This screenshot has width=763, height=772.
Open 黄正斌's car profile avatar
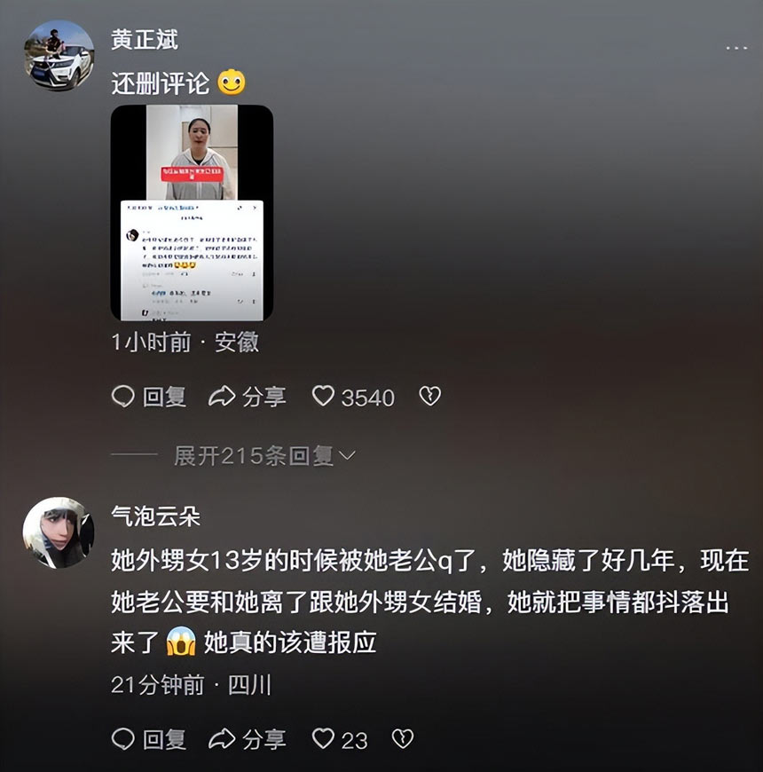(x=59, y=56)
